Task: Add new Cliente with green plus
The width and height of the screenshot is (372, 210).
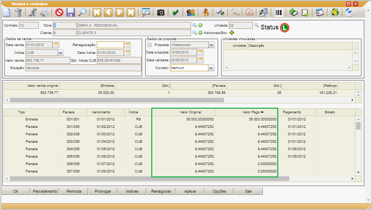Action: click(200, 33)
